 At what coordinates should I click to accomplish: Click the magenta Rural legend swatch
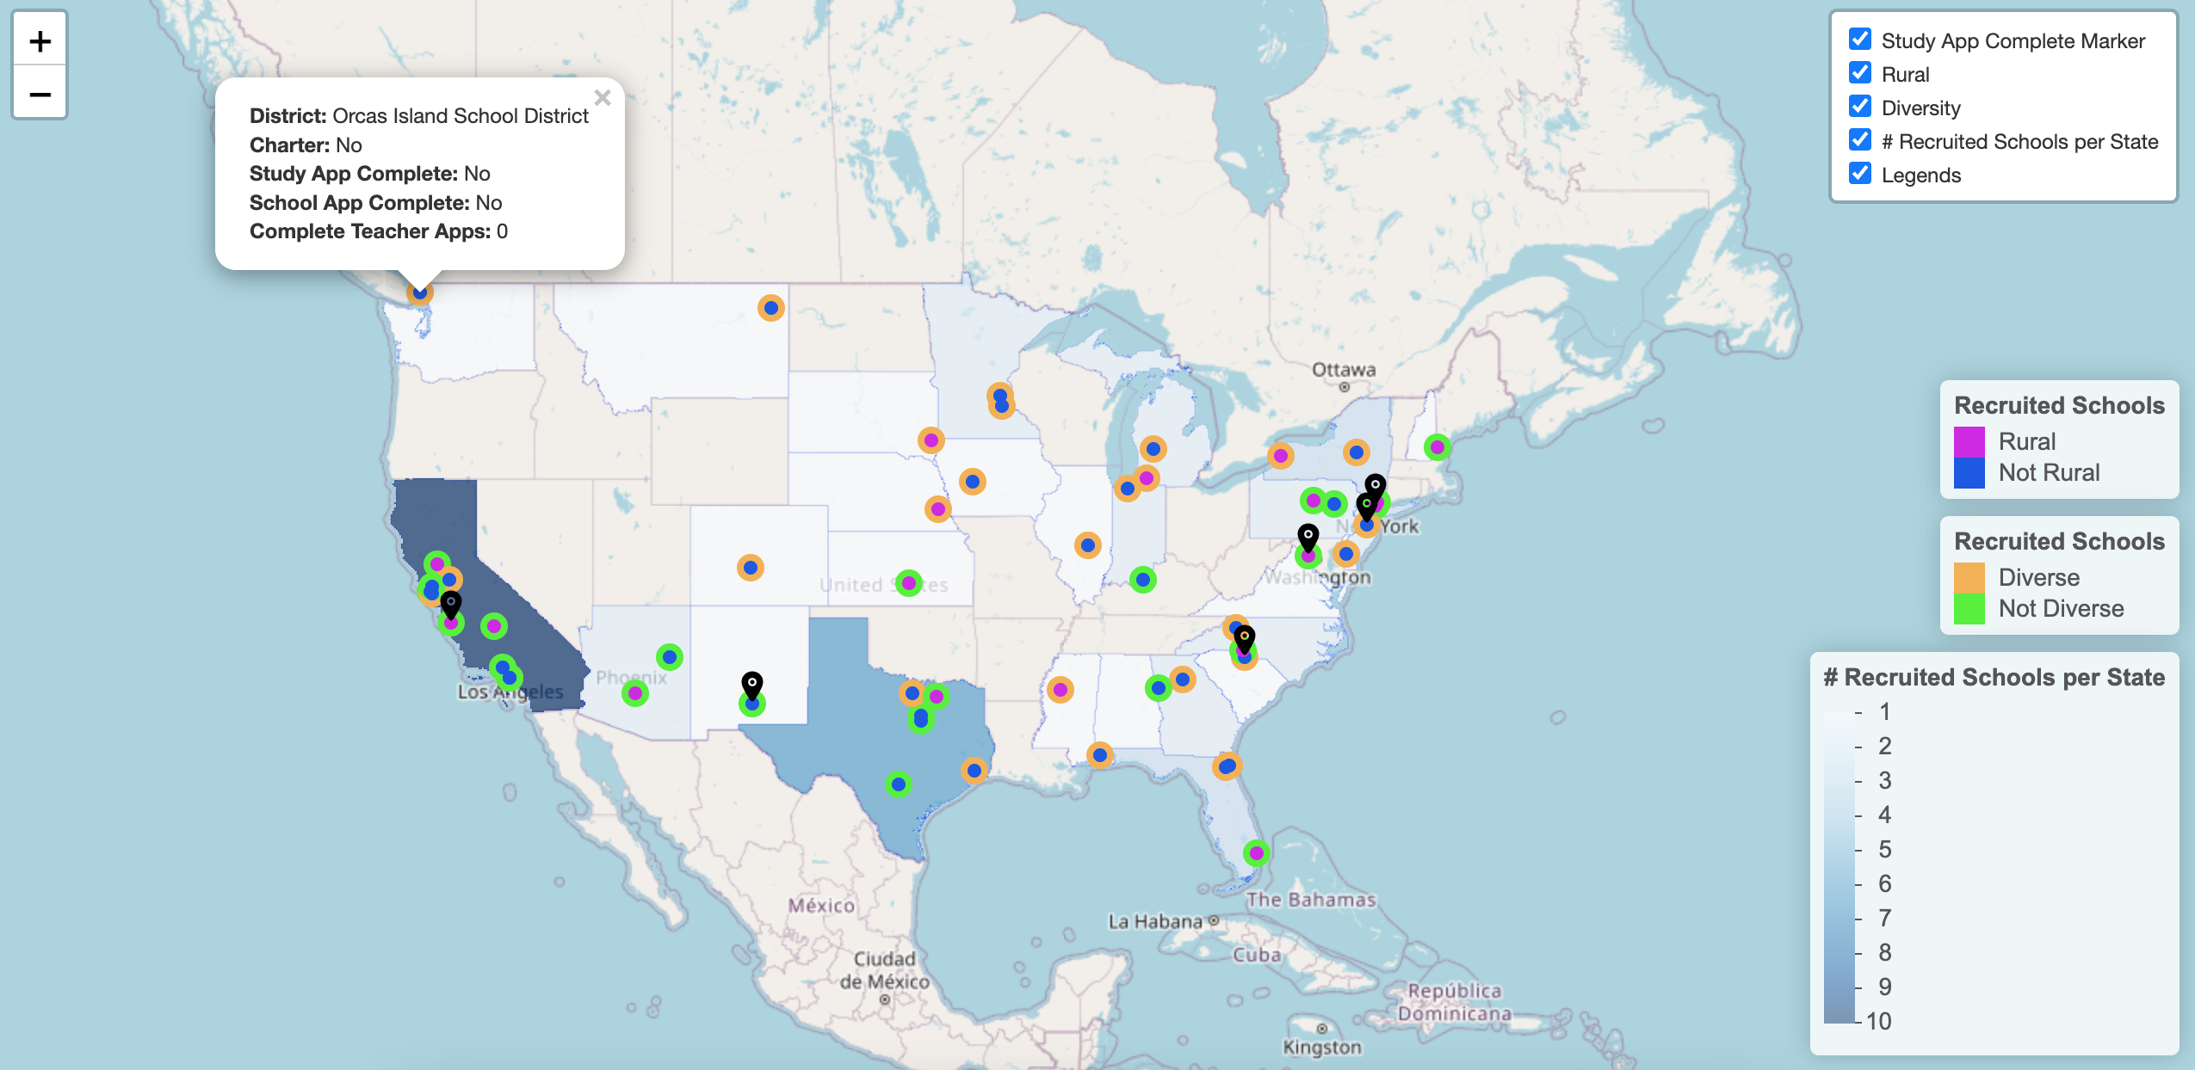point(1969,441)
